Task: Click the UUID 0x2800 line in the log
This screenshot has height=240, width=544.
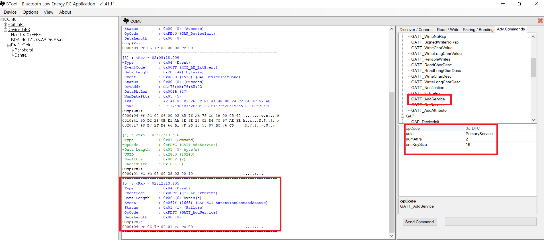Action: click(159, 154)
